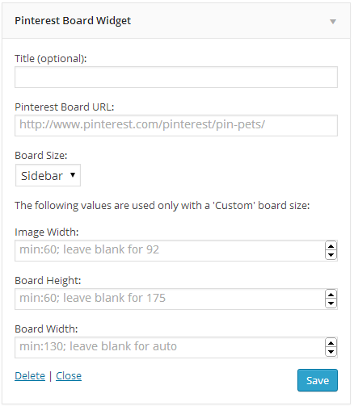Decrease Image Width with the down arrow

point(331,255)
